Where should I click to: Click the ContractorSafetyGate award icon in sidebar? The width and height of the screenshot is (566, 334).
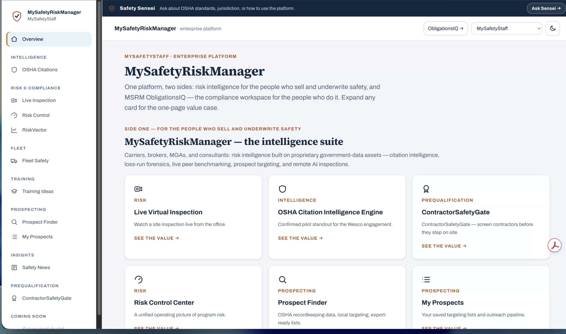(x=14, y=298)
